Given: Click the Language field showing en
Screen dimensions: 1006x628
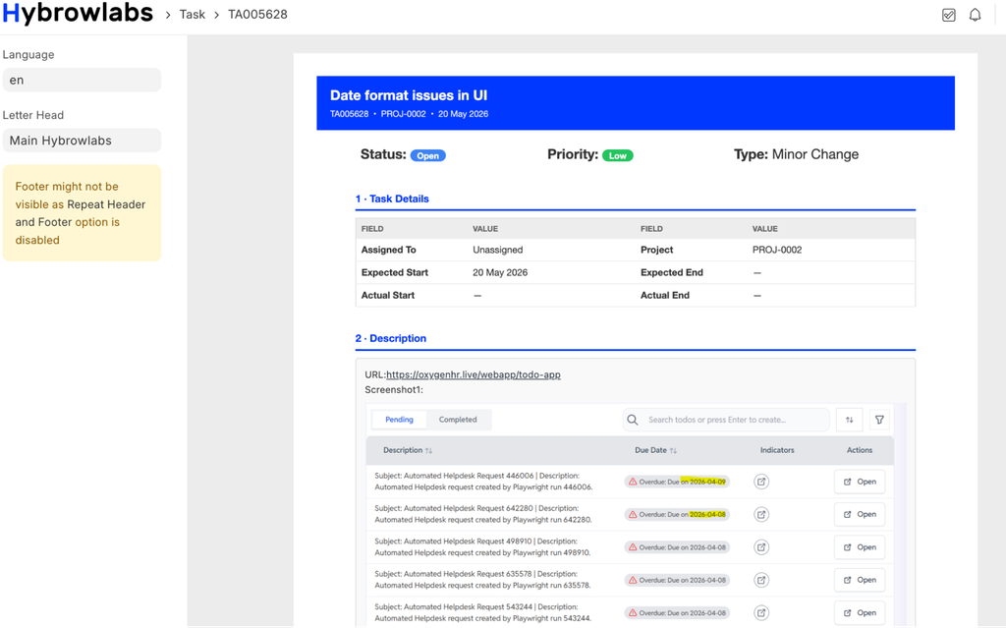Looking at the screenshot, I should pyautogui.click(x=82, y=80).
